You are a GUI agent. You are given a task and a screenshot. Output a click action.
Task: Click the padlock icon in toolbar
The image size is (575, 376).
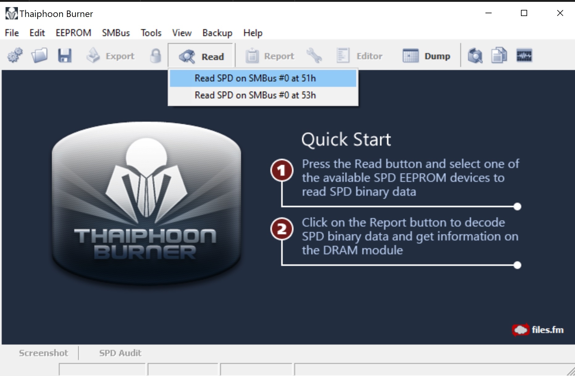click(156, 56)
